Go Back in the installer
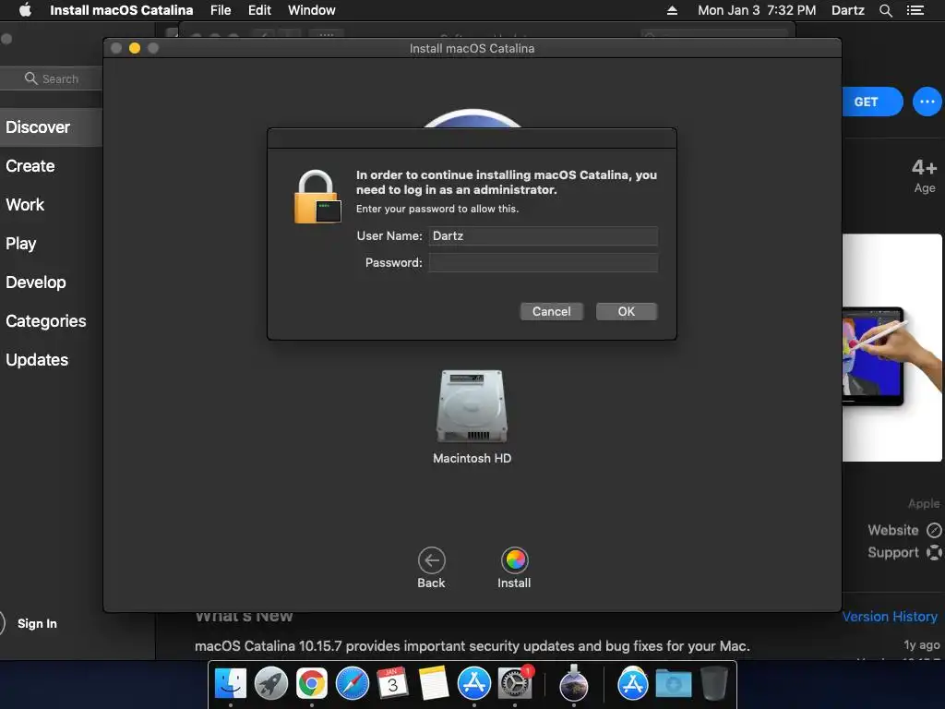 (432, 568)
